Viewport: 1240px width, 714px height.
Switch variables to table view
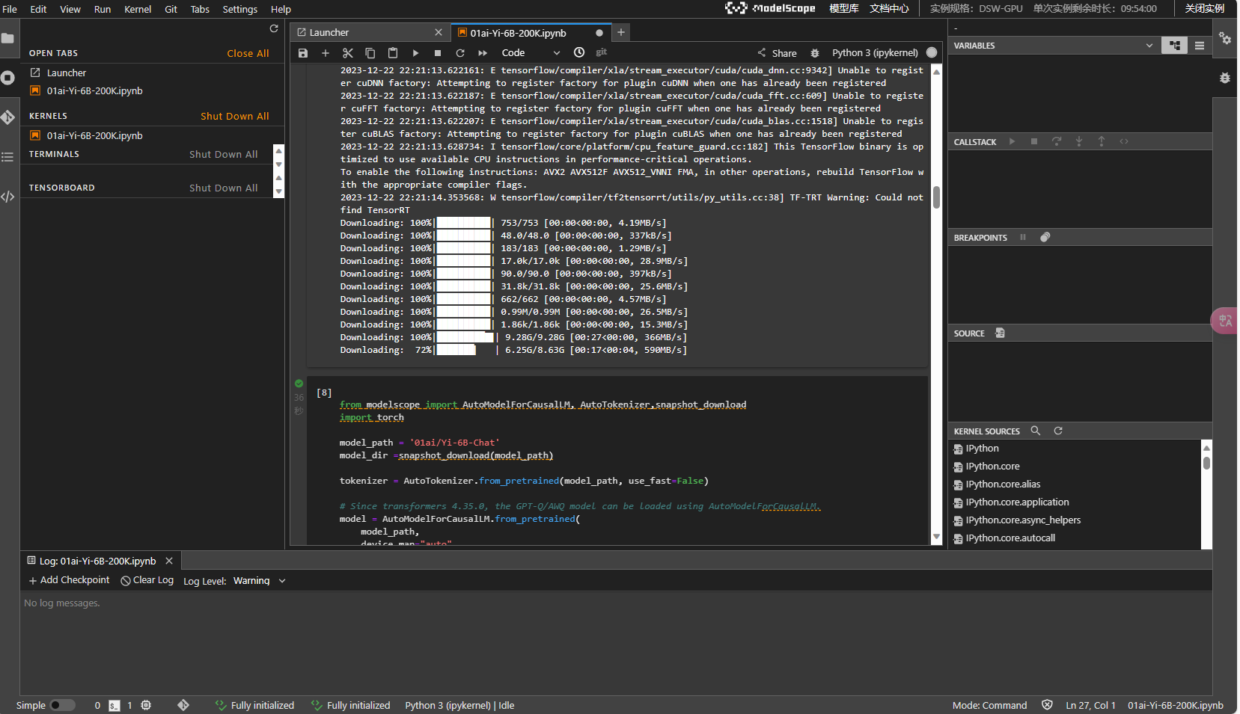tap(1200, 46)
